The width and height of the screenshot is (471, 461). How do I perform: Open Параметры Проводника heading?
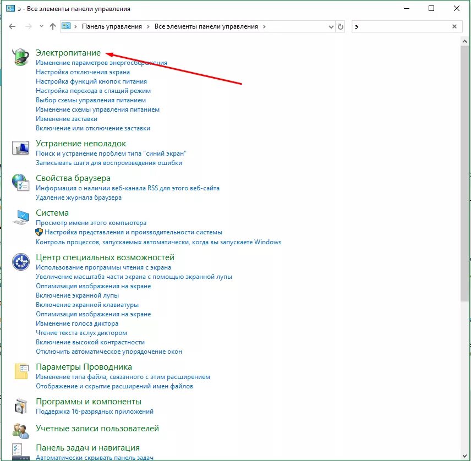(84, 367)
